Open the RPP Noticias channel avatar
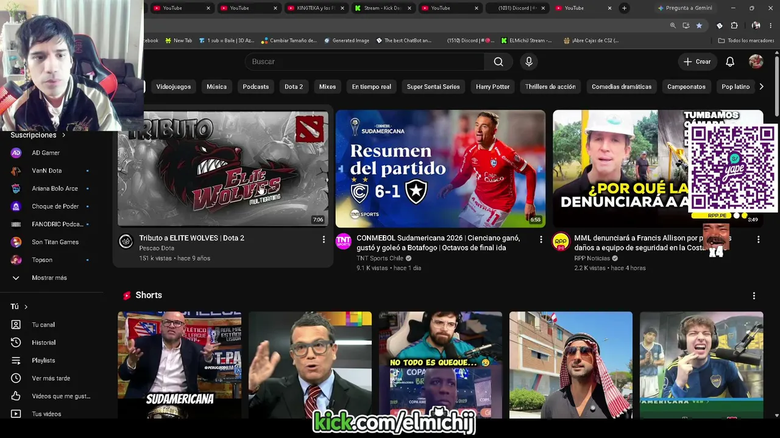The image size is (780, 438). 561,242
